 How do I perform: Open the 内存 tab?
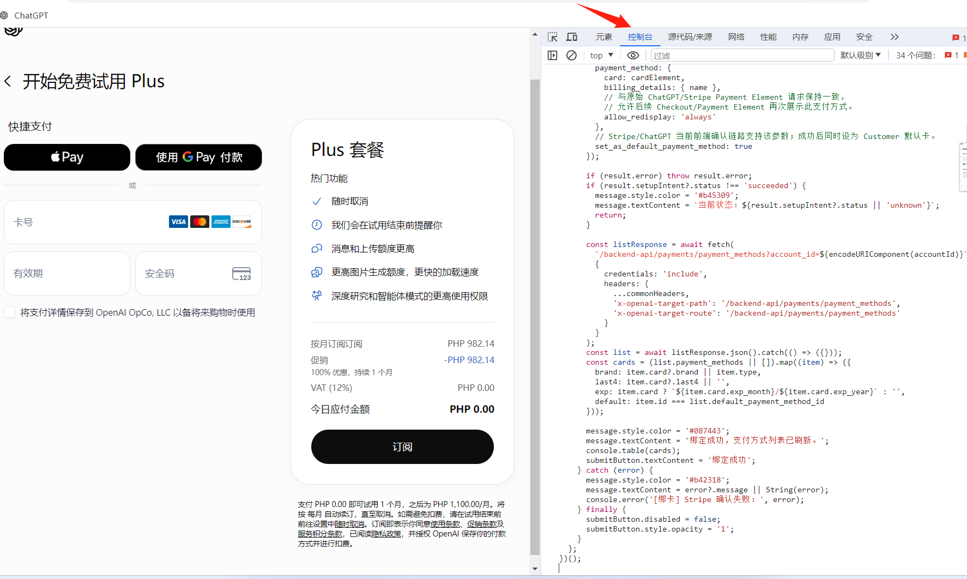click(801, 37)
